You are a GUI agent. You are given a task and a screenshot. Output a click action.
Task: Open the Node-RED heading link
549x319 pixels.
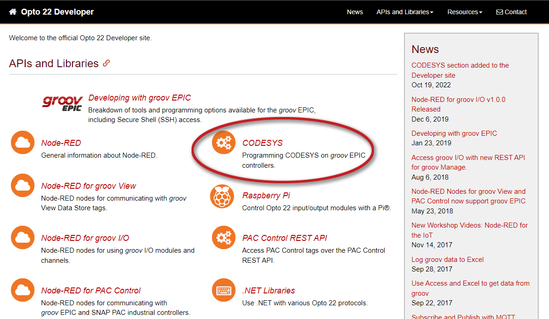coord(61,143)
